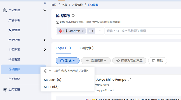Click the 删除 trash button
Viewport: 181px width, 100px height.
pyautogui.click(x=157, y=61)
